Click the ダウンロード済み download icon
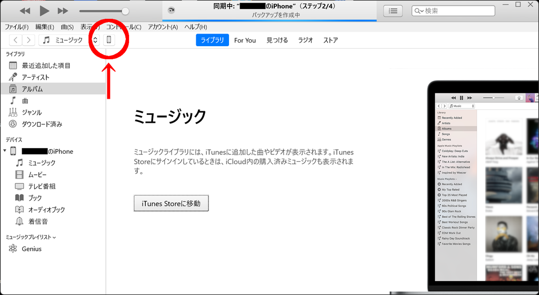The height and width of the screenshot is (295, 539). 13,124
